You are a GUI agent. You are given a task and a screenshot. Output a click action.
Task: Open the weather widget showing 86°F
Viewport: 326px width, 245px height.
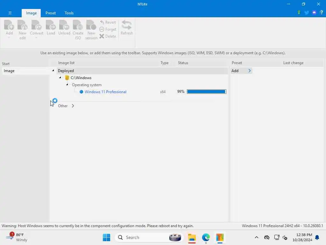(x=17, y=237)
